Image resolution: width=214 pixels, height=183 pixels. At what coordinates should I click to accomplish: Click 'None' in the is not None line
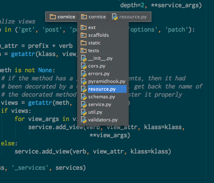coord(45,70)
